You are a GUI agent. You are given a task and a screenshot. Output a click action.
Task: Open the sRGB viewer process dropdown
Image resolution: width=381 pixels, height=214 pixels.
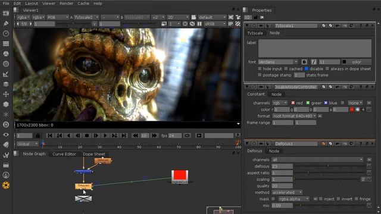pos(214,24)
